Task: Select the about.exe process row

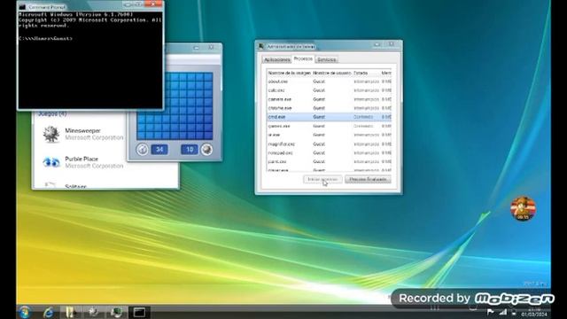Action: click(x=329, y=82)
